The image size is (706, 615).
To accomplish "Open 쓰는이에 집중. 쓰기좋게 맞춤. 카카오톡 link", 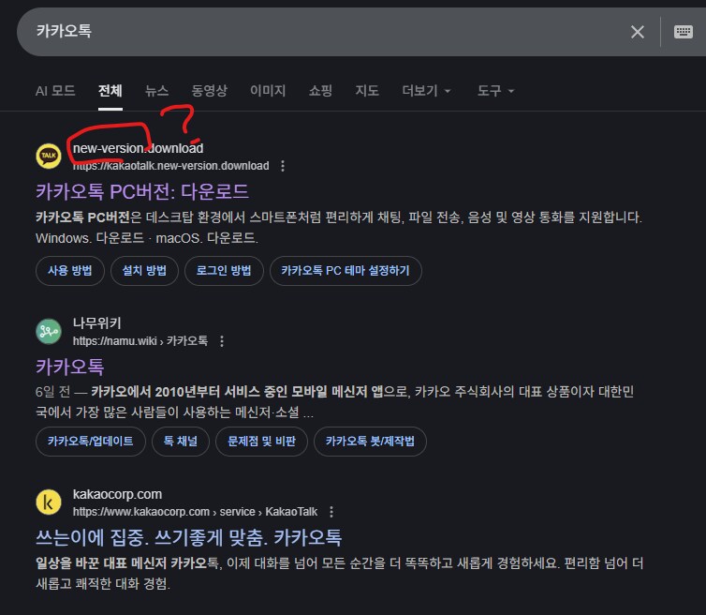I will click(188, 537).
